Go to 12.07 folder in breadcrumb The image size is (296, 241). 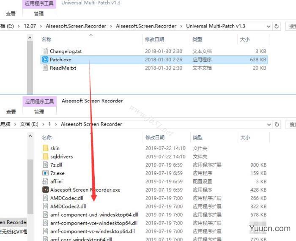pos(30,26)
